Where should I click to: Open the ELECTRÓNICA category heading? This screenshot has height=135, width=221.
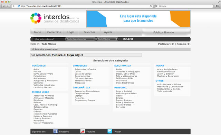click(x=123, y=66)
